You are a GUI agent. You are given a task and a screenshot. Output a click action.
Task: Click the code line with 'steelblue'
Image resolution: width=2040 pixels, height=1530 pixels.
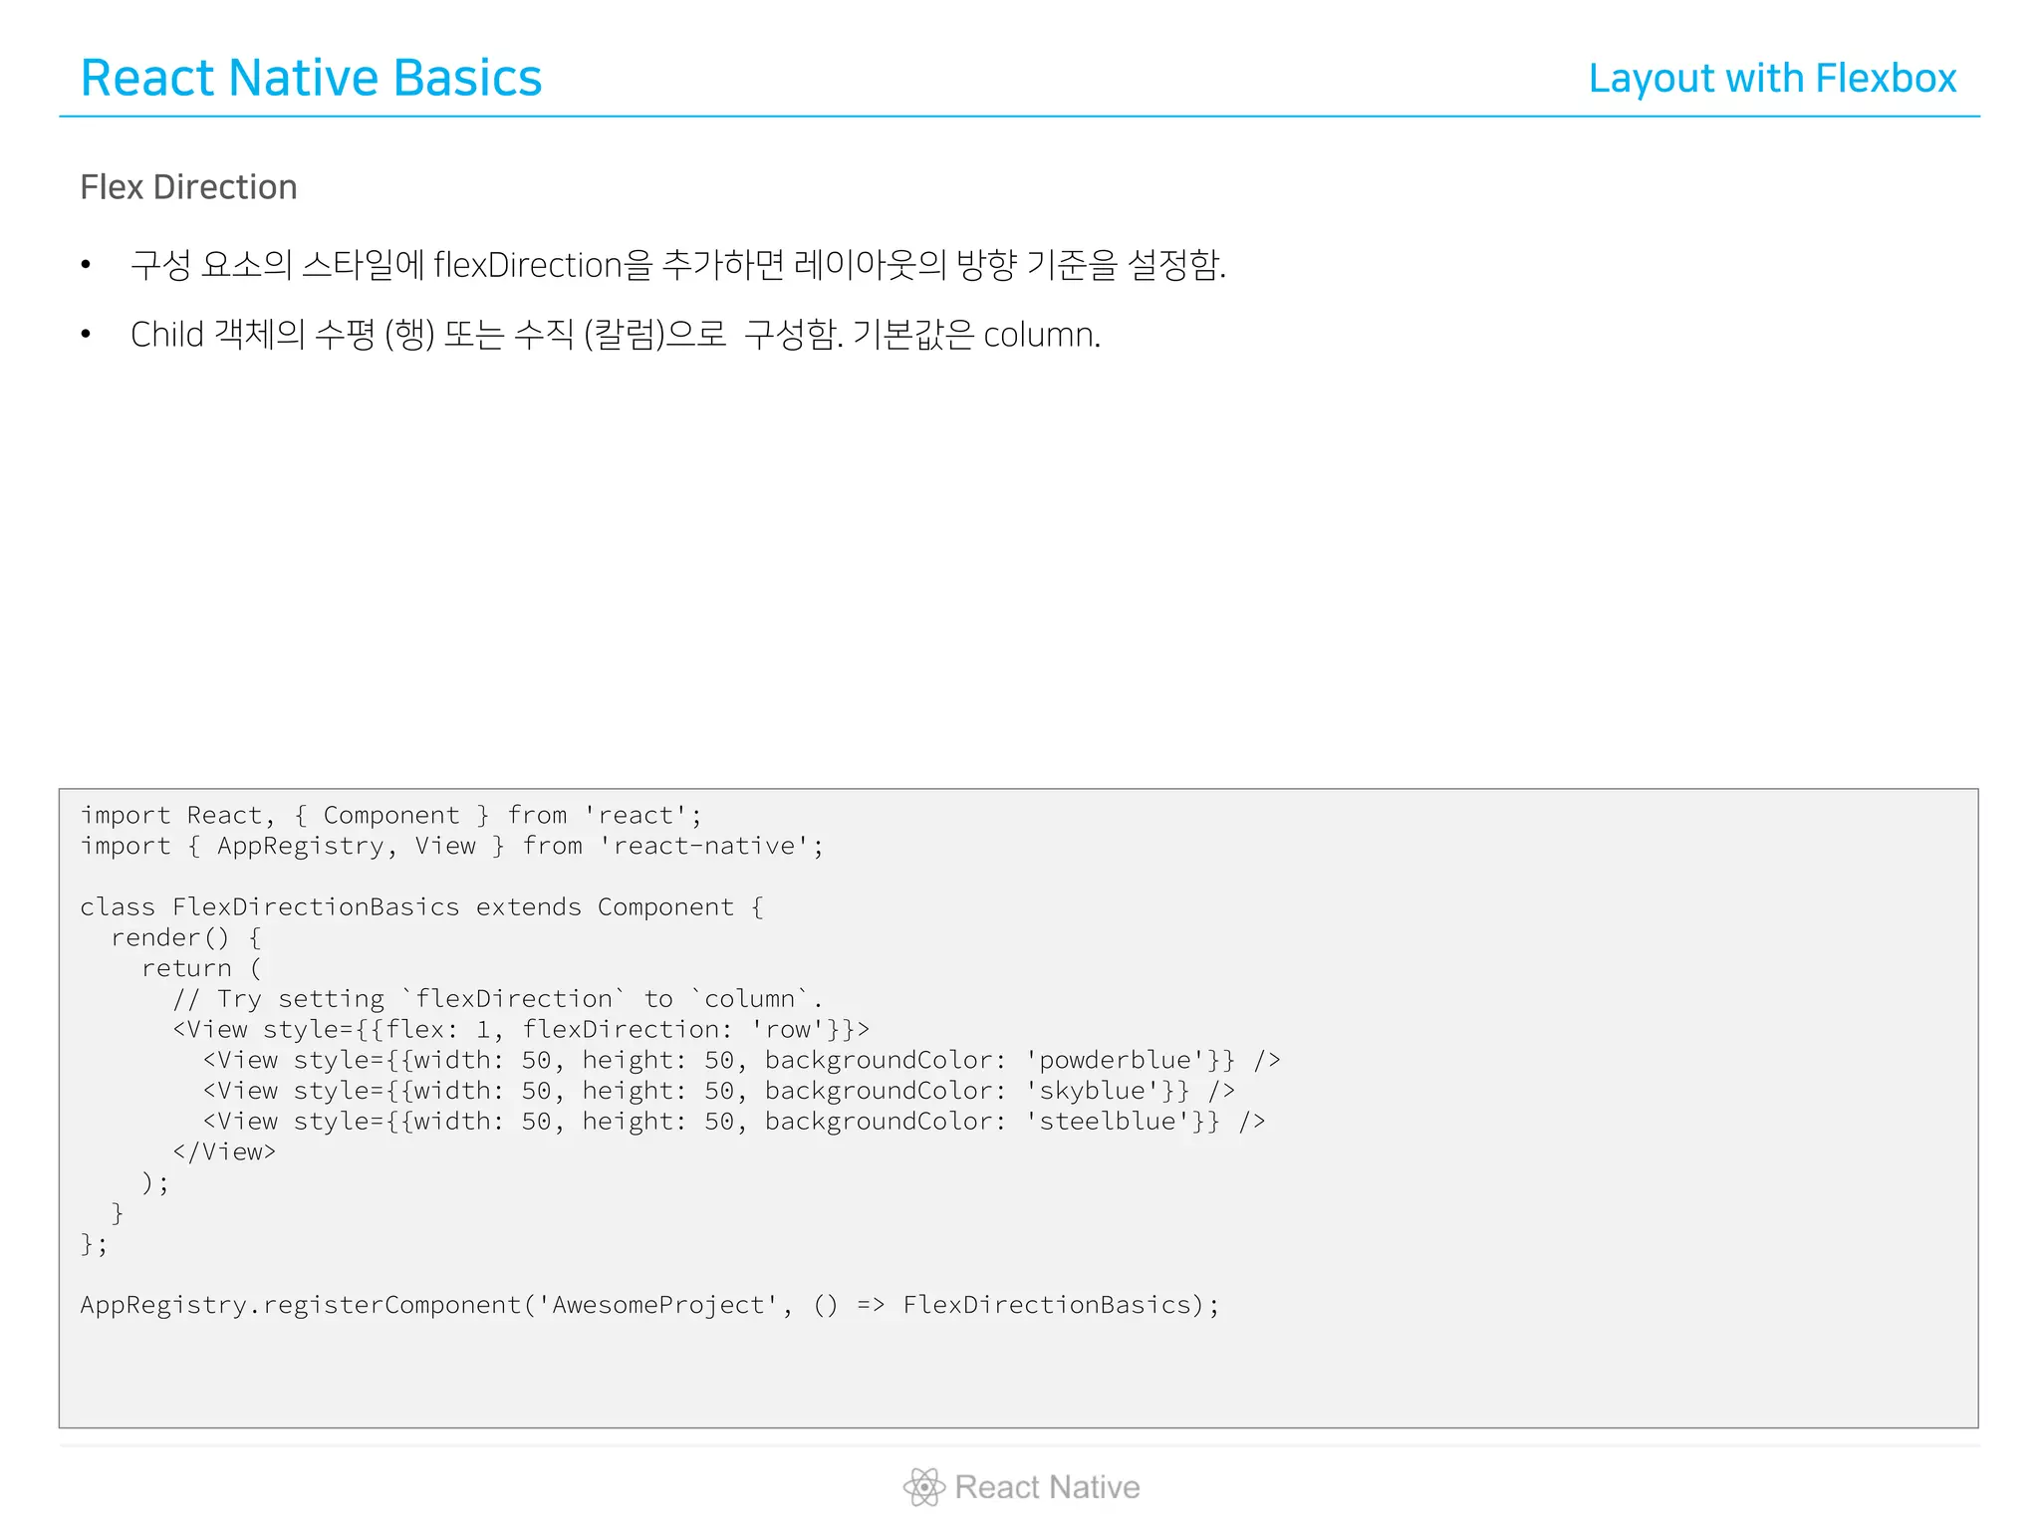734,1122
